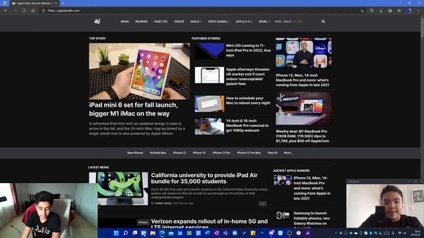This screenshot has height=238, width=424.
Task: Open 'California university to provide iPad Air' headline
Action: 204,178
